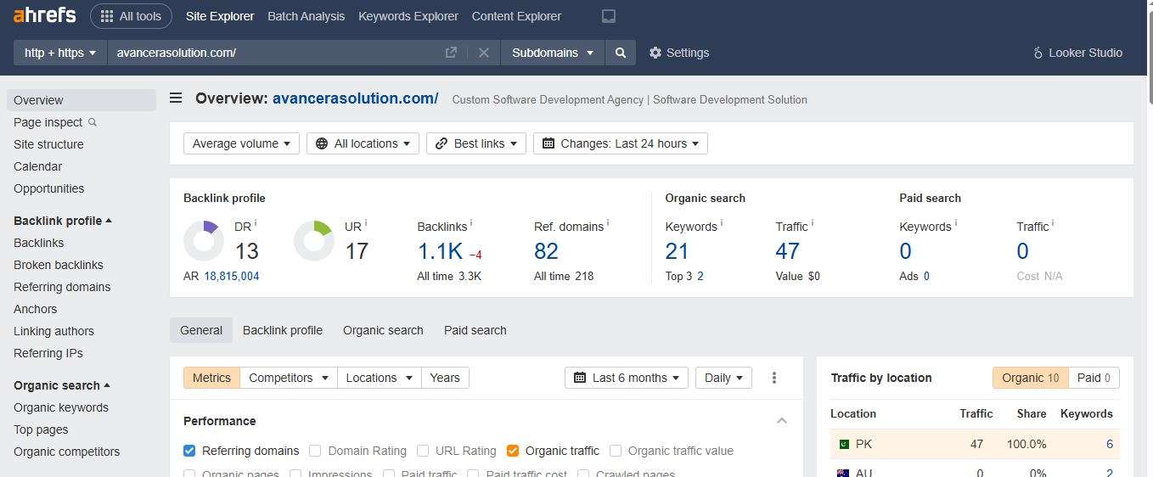Select the General tab
Screen dimensions: 1153x477
click(201, 330)
